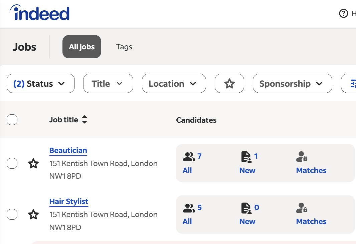
Task: Click the Job title sort arrows
Action: (84, 119)
